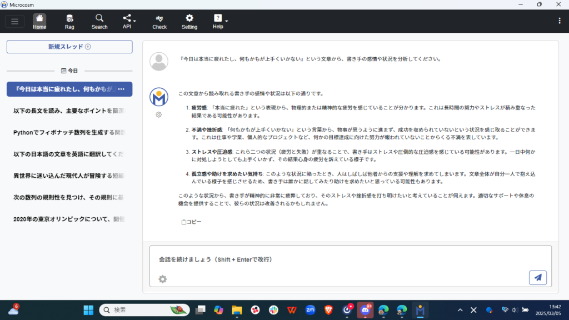Click the コピー copy button
The image size is (569, 320).
pyautogui.click(x=191, y=222)
